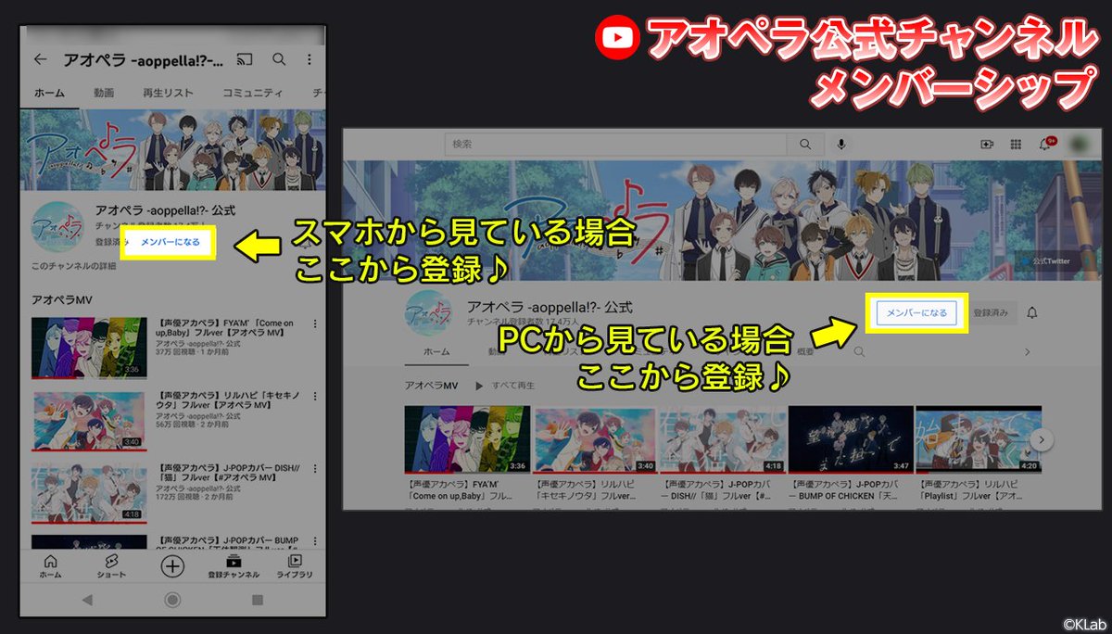
Task: Click the round next arrow on the PC video row
Action: [1042, 439]
